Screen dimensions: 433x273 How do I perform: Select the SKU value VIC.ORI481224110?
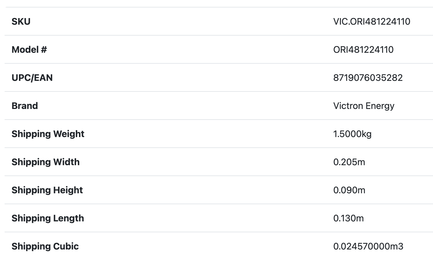pos(372,22)
